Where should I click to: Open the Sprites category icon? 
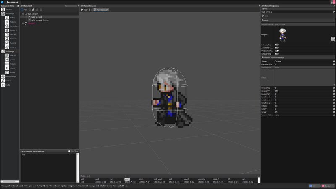(x=7, y=60)
